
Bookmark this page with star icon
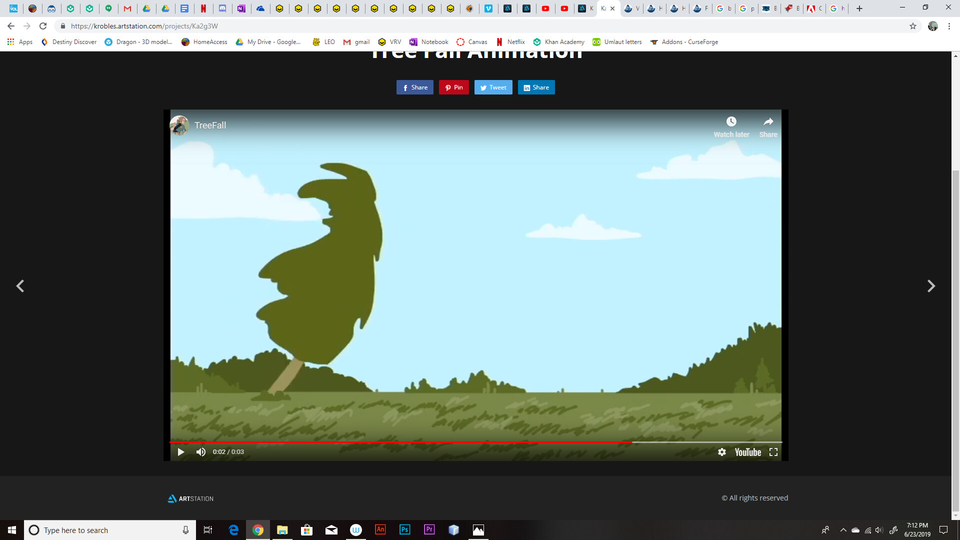(913, 26)
